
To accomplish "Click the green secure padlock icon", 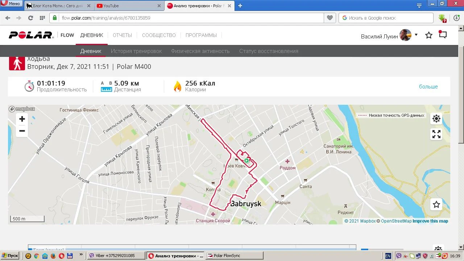I will click(x=55, y=18).
